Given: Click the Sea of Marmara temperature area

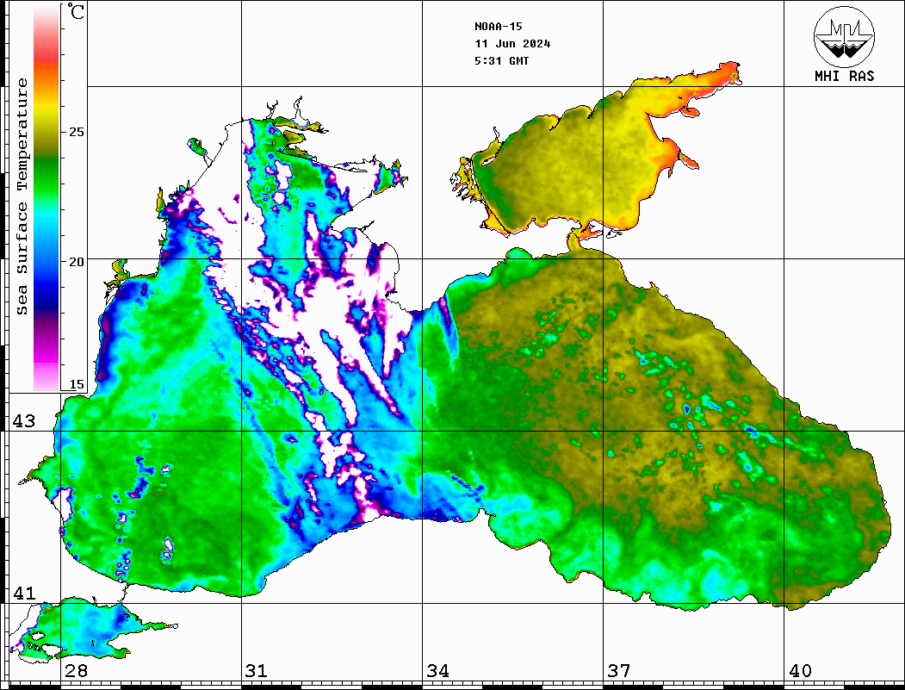Looking at the screenshot, I should 87,630.
